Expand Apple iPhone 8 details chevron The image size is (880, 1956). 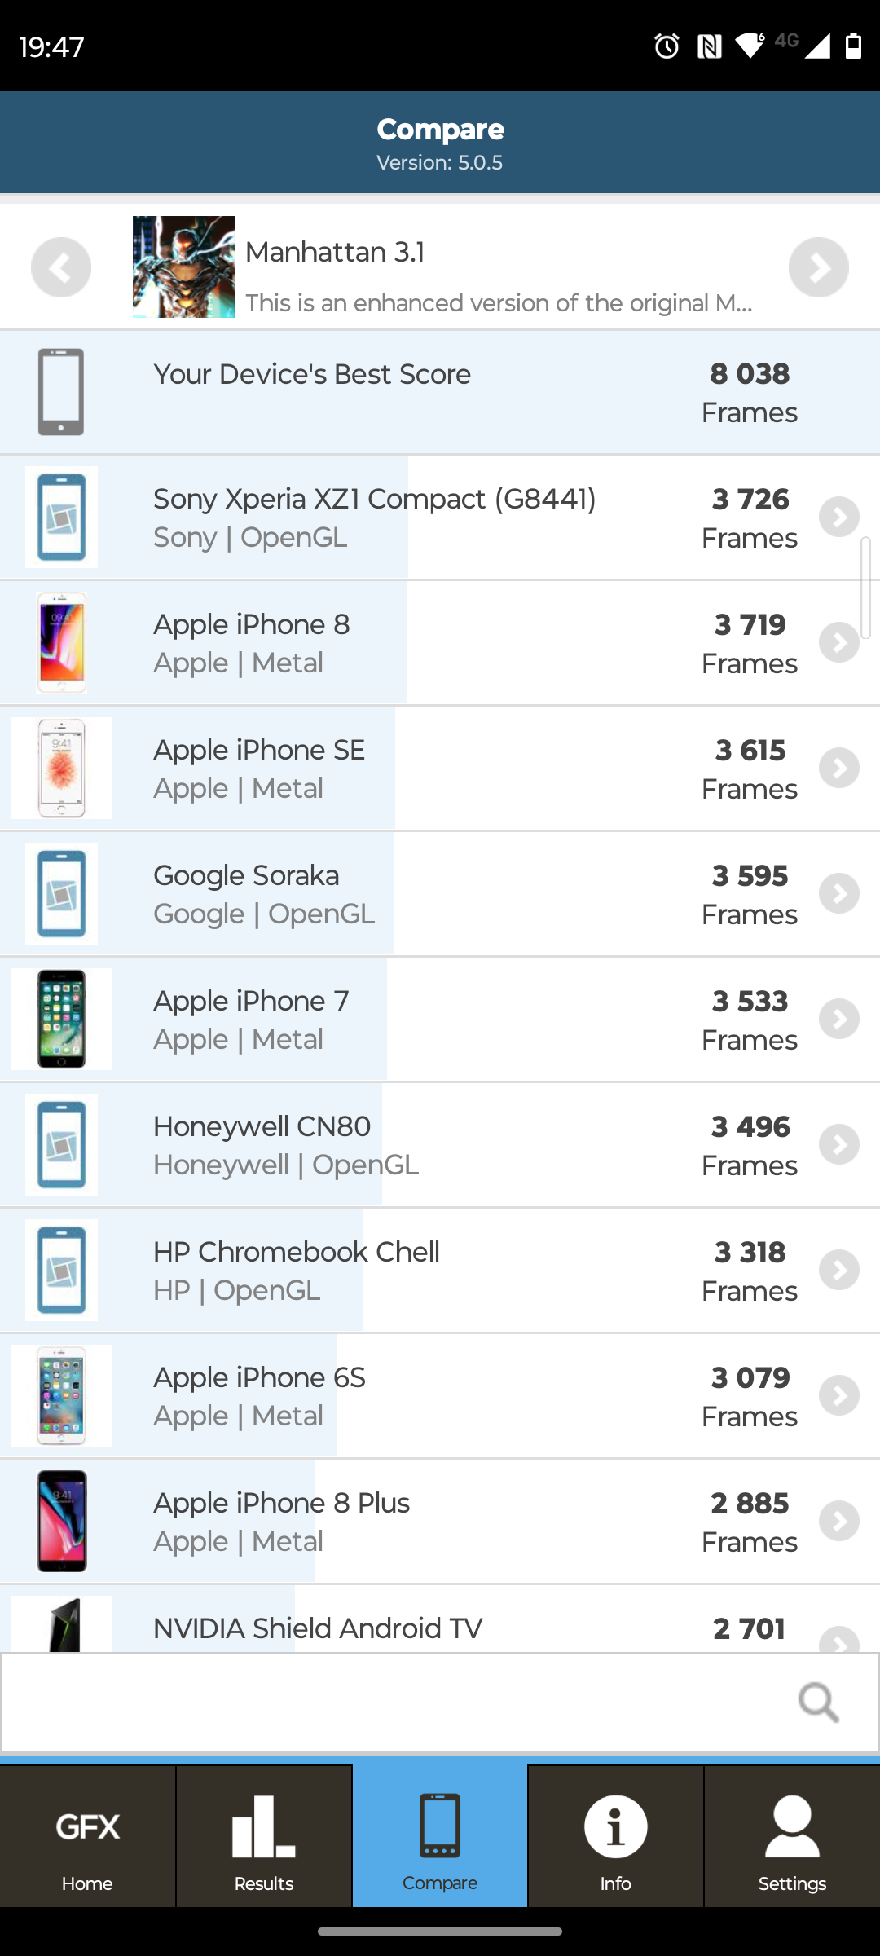(839, 643)
